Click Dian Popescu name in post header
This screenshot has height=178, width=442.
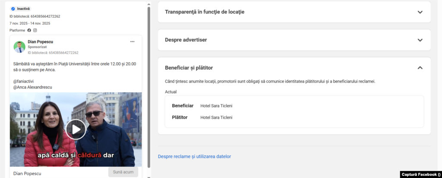[40, 42]
